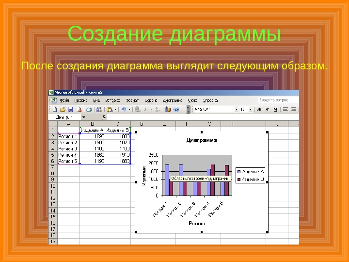Select row 10 header
This screenshot has height=262, width=349.
53,186
